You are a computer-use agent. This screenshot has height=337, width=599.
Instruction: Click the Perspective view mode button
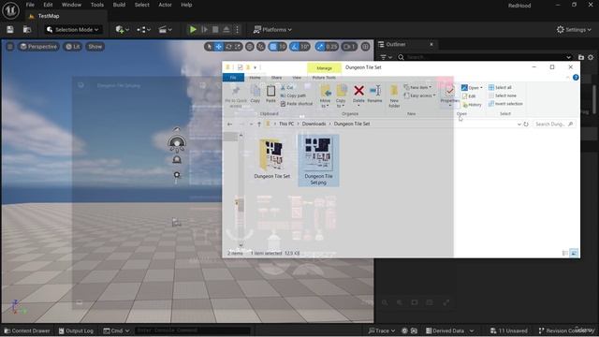point(38,47)
